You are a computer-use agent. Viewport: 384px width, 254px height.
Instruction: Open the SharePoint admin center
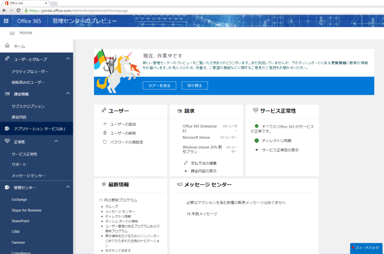click(x=20, y=221)
